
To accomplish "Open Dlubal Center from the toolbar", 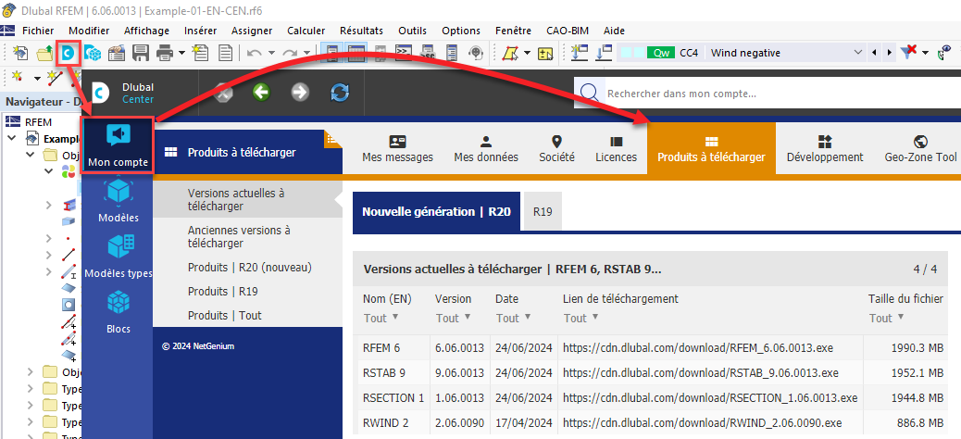I will coord(69,54).
